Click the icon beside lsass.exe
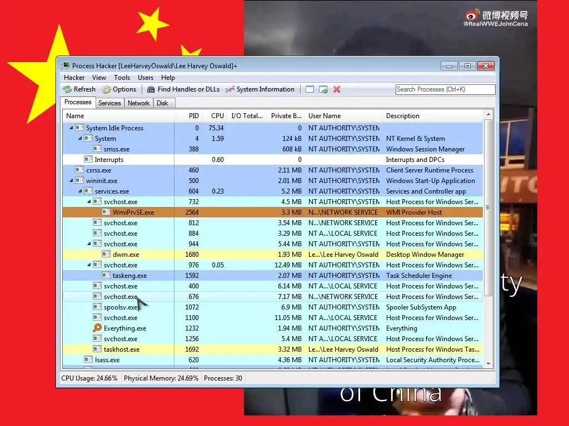Viewport: 569px width, 426px height. (88, 359)
